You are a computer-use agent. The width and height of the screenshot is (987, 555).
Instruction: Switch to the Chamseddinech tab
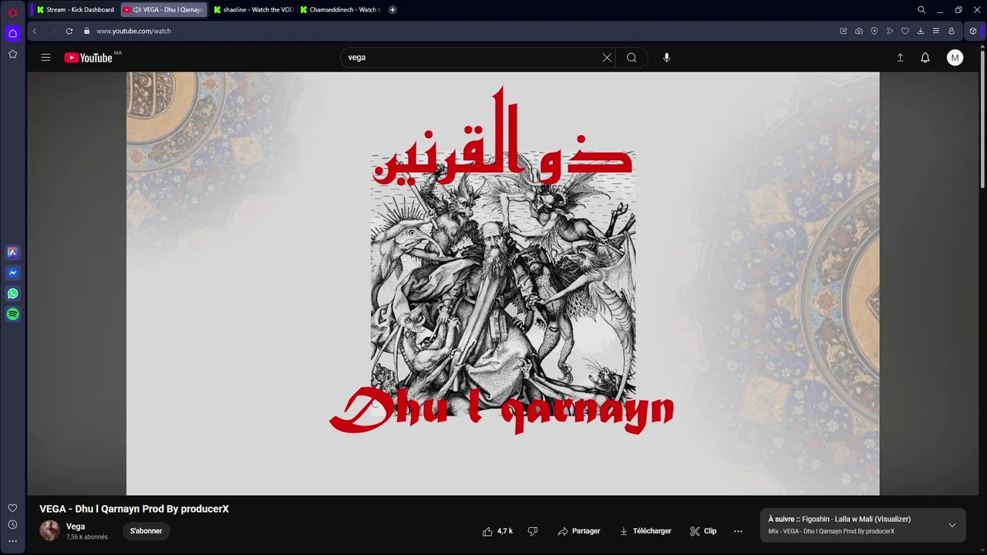(x=339, y=10)
